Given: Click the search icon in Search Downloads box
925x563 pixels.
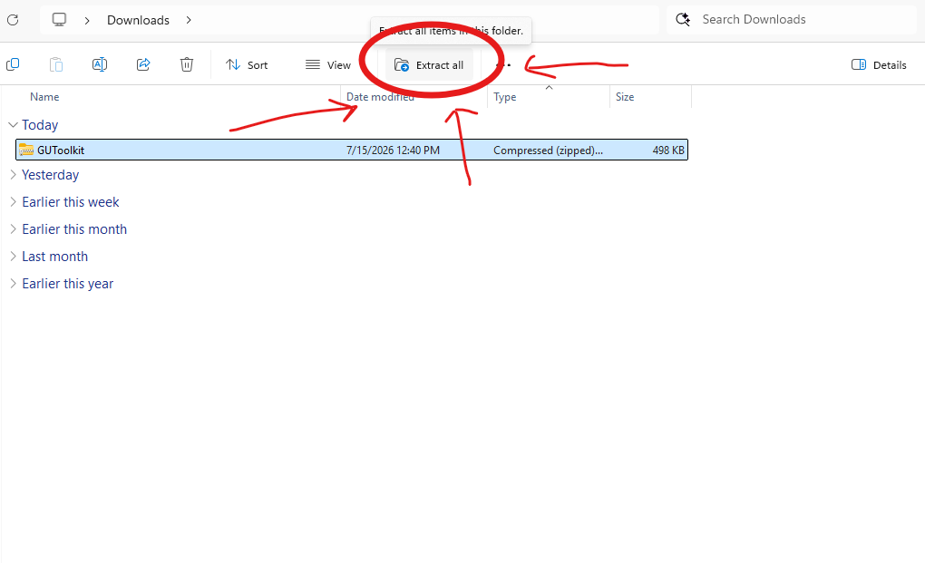Looking at the screenshot, I should coord(683,19).
